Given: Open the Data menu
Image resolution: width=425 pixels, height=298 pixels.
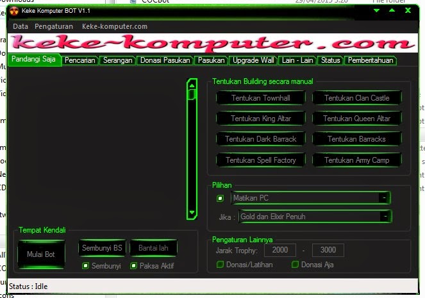Looking at the screenshot, I should point(21,26).
